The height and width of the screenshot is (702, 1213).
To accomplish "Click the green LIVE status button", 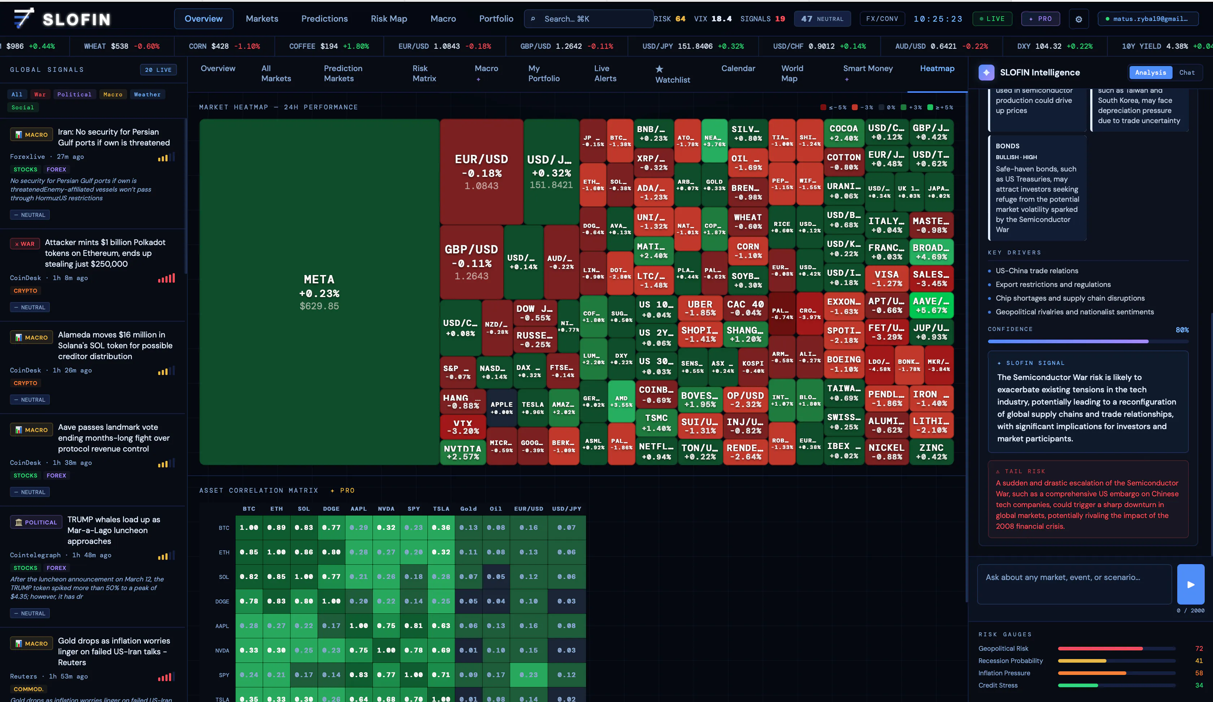I will coord(992,19).
